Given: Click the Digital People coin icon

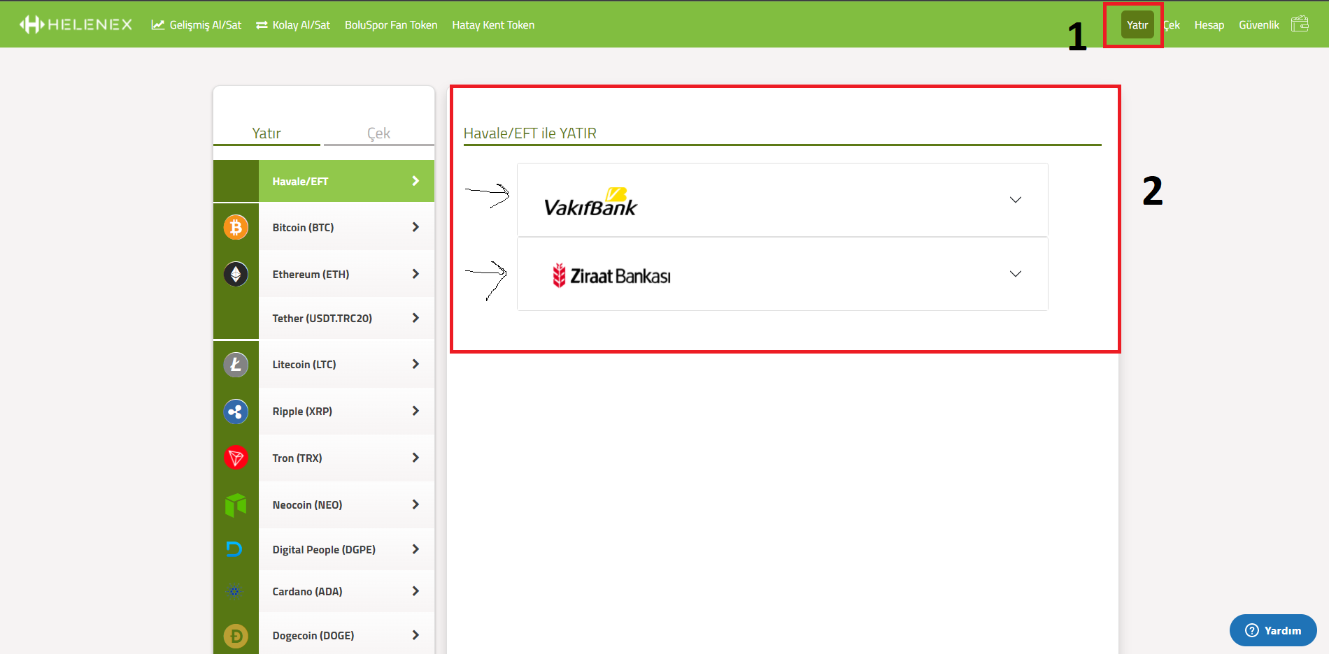Looking at the screenshot, I should (234, 549).
